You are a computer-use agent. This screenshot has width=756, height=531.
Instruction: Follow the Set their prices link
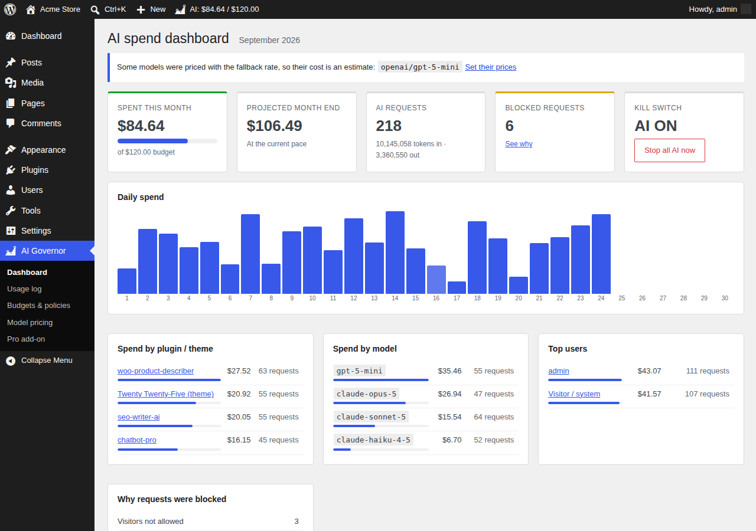click(490, 67)
